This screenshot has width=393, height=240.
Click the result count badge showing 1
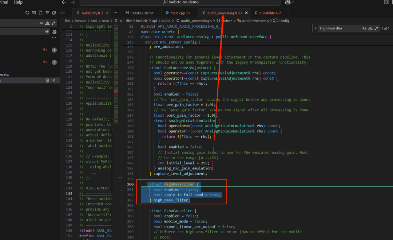point(54,50)
